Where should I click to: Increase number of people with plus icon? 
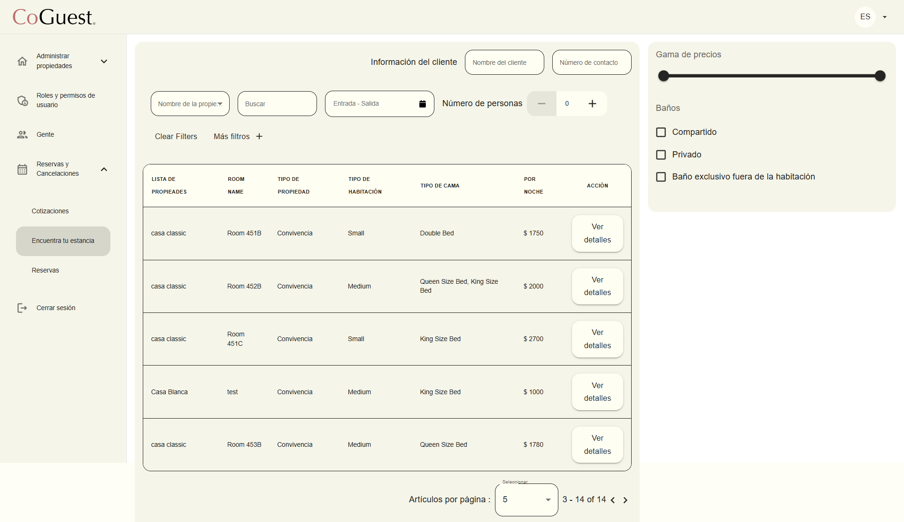click(592, 104)
